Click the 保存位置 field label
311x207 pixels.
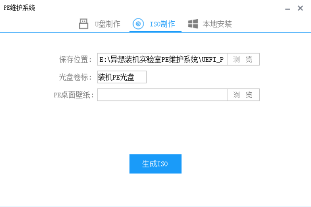coord(75,59)
